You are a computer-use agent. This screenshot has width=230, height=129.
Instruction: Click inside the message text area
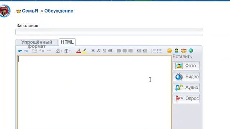95,92
